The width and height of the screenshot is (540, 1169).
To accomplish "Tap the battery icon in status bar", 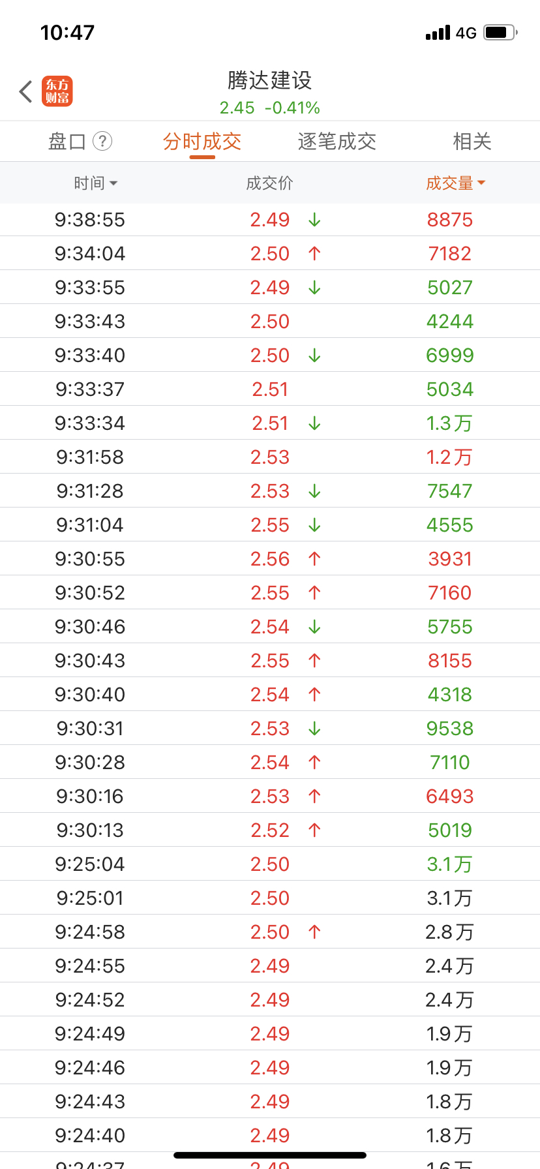I will 500,32.
